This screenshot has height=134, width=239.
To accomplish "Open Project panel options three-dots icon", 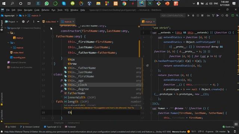I will pyautogui.click(x=34, y=22).
